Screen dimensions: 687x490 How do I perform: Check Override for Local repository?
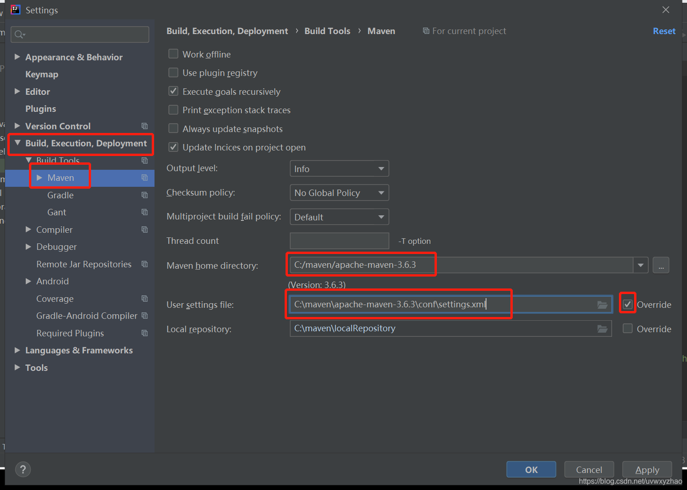(x=628, y=329)
